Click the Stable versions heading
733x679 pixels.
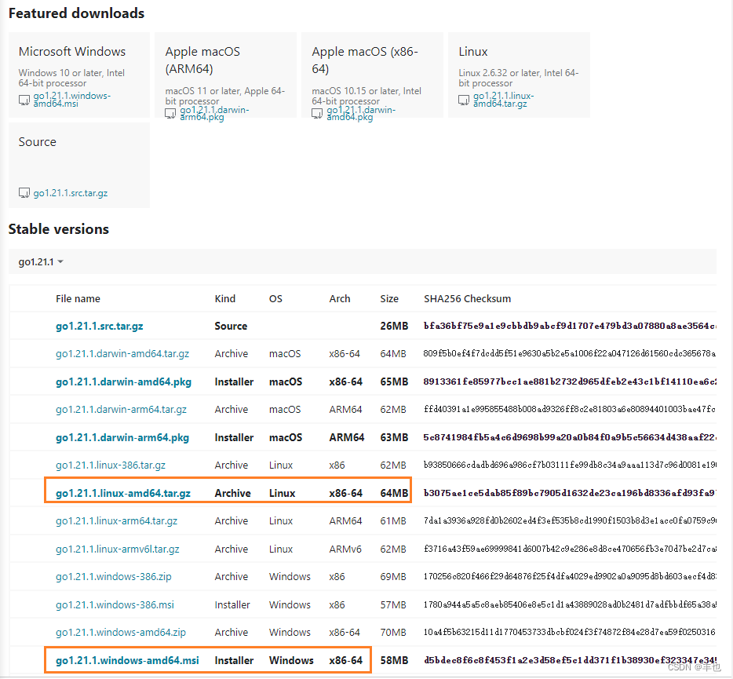tap(58, 228)
